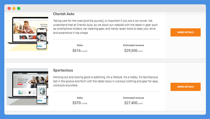Open the Cherish Auto laptop preview image

pyautogui.click(x=27, y=32)
